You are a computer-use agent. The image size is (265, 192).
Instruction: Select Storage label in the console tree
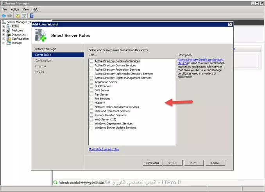16,43
